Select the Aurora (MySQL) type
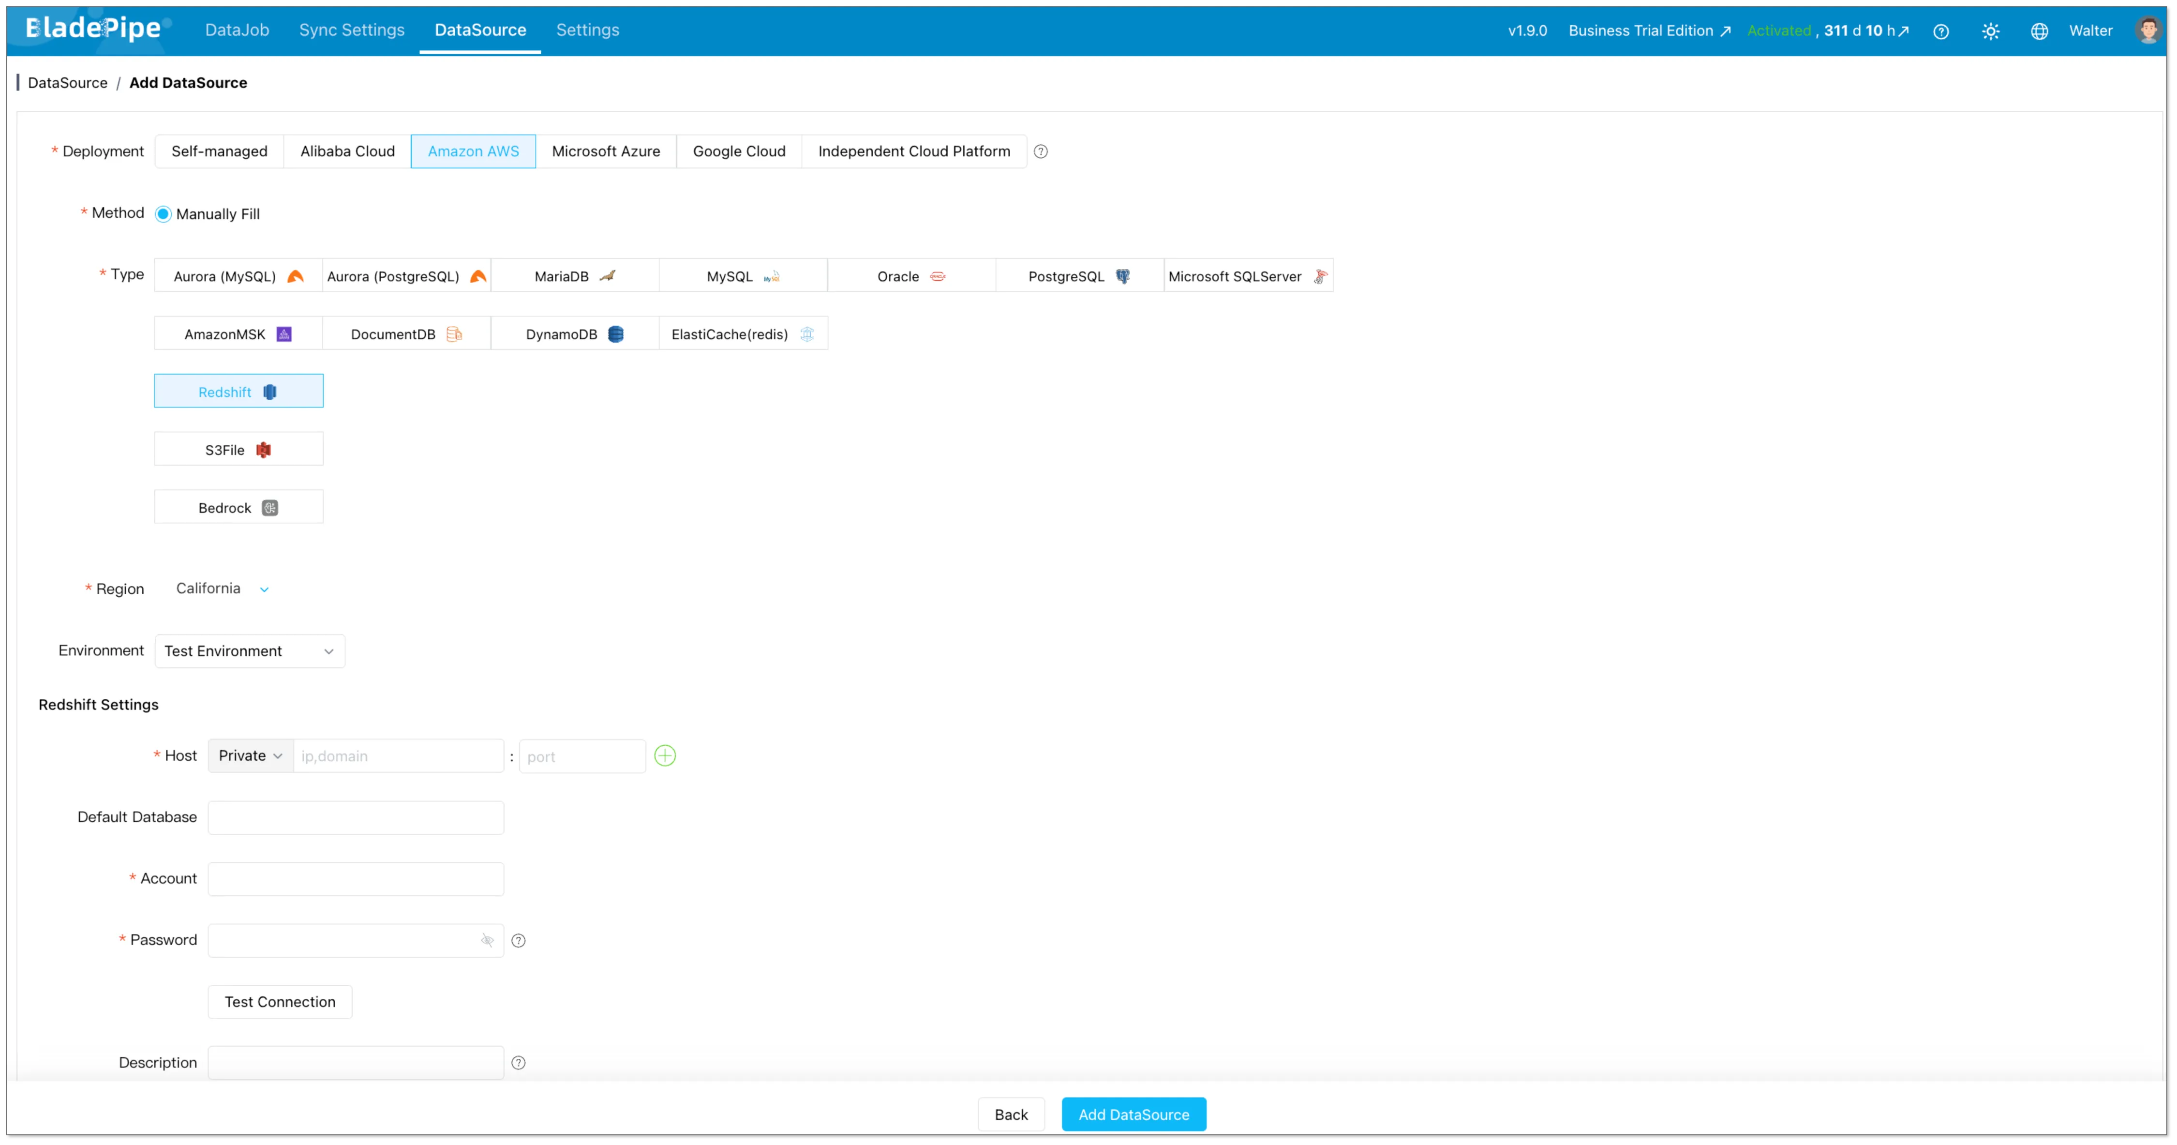Image resolution: width=2177 pixels, height=1145 pixels. [x=239, y=276]
